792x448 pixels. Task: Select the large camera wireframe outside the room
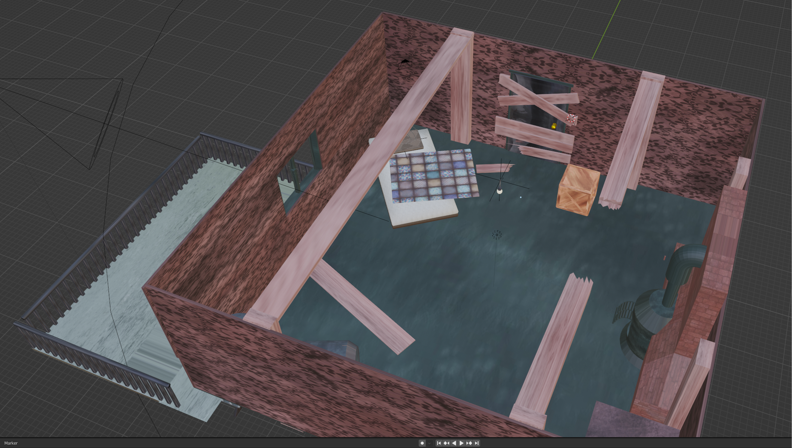[107, 124]
